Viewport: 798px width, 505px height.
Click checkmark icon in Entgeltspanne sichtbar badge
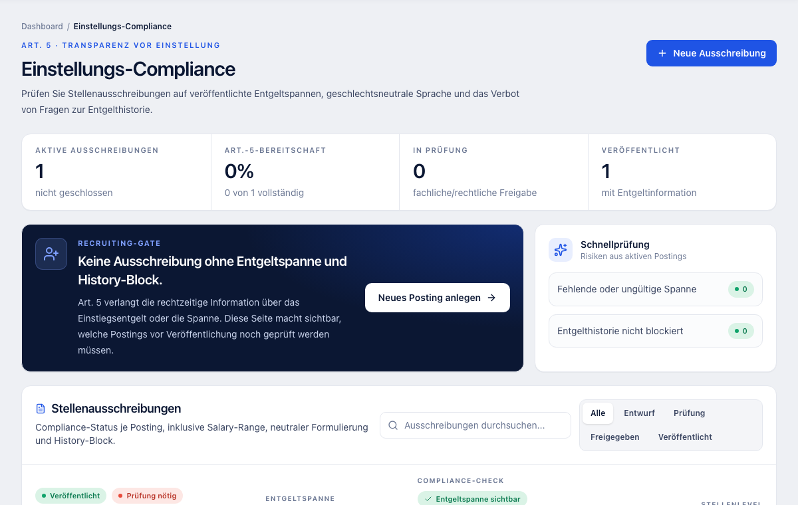coord(428,499)
